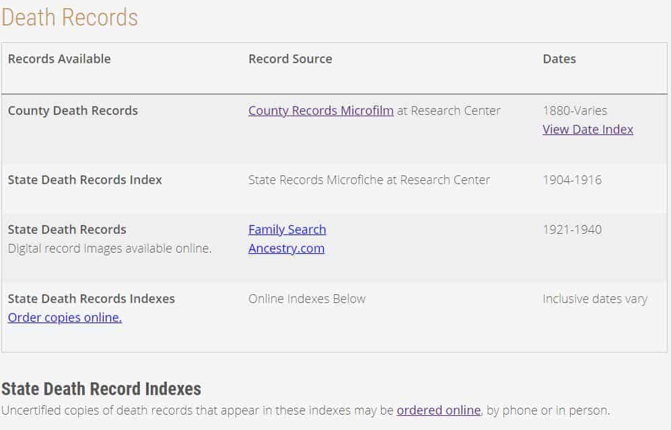671x430 pixels.
Task: Click State Records Microfiche at Research Center text
Action: 369,179
